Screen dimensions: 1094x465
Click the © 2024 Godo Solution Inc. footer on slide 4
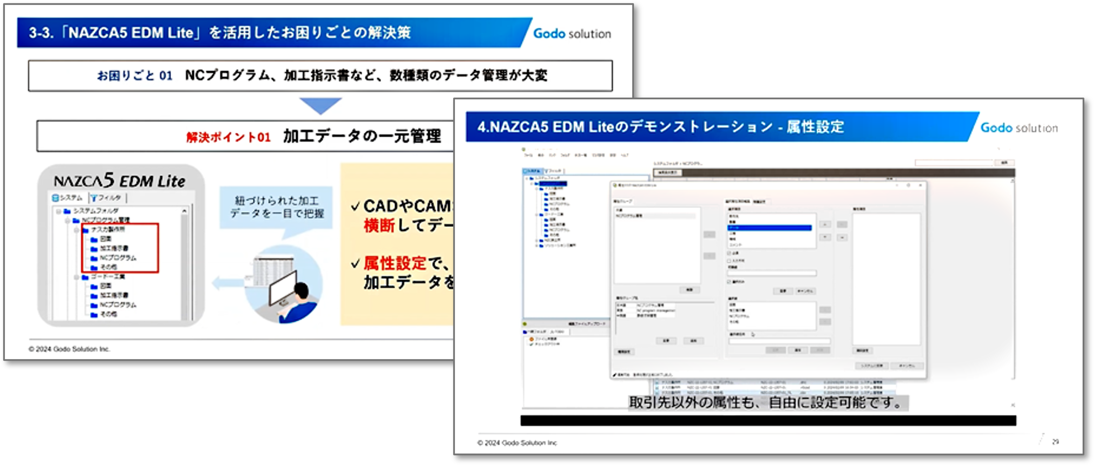click(517, 443)
